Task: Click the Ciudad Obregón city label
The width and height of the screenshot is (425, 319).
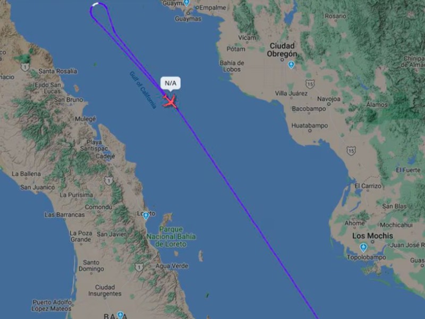Action: [x=282, y=49]
